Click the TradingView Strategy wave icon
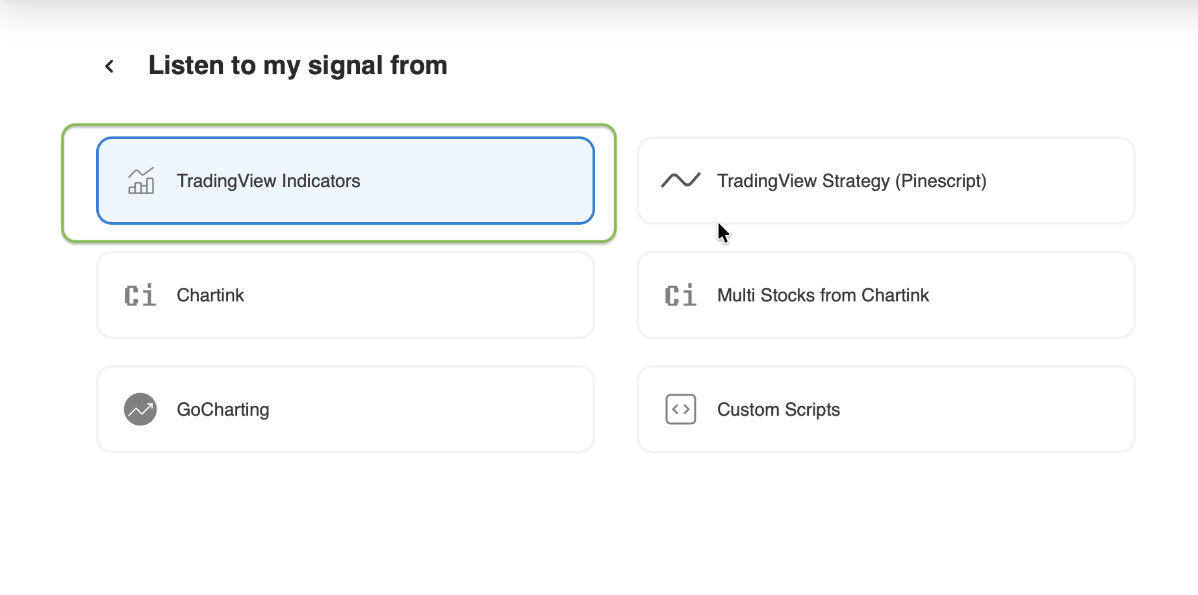 [681, 181]
